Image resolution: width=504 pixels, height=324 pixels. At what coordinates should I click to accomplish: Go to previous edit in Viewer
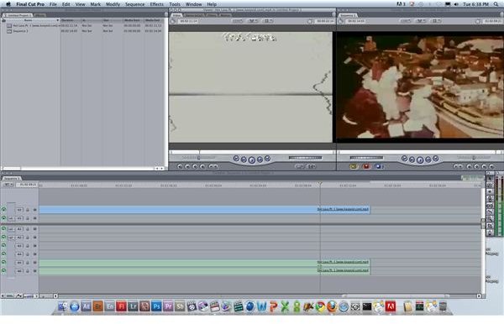click(236, 159)
